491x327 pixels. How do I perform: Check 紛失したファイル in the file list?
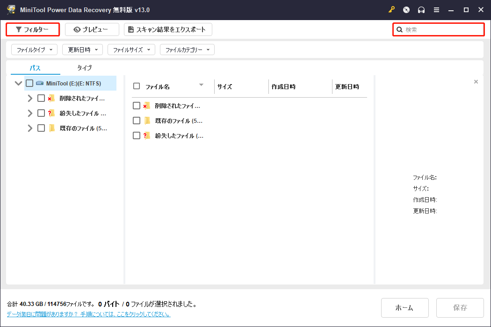[137, 135]
